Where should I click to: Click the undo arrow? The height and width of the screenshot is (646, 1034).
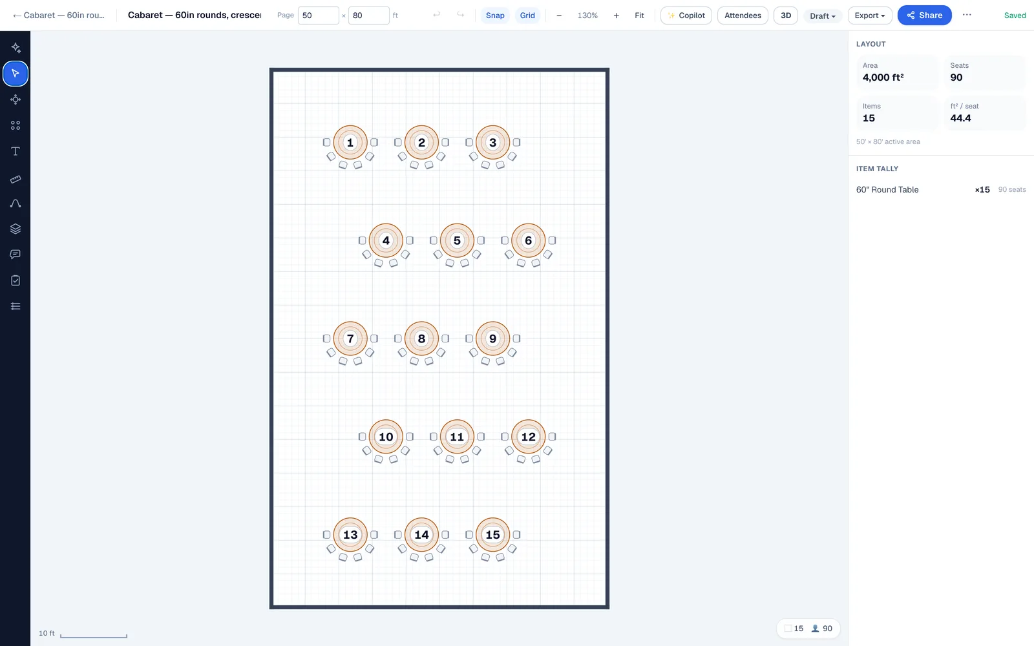point(437,15)
